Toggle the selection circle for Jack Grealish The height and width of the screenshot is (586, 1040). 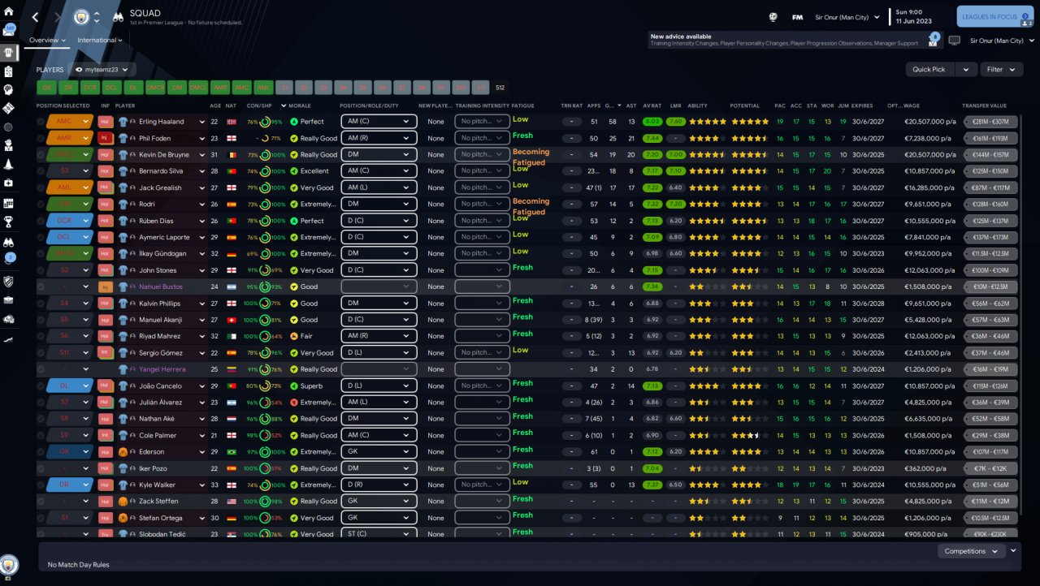coord(41,187)
